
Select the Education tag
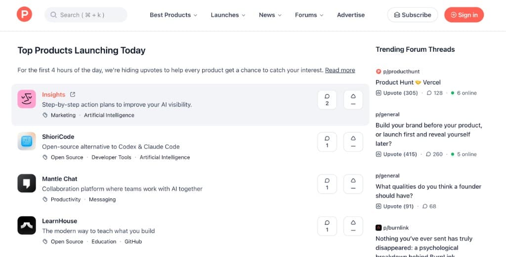tap(104, 242)
